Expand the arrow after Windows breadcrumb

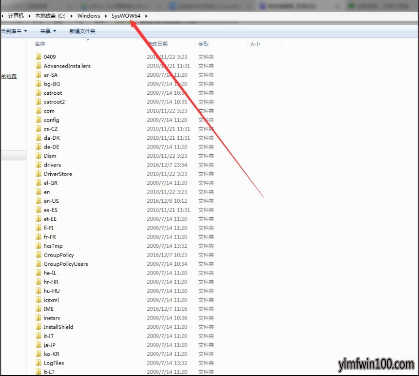[x=106, y=16]
